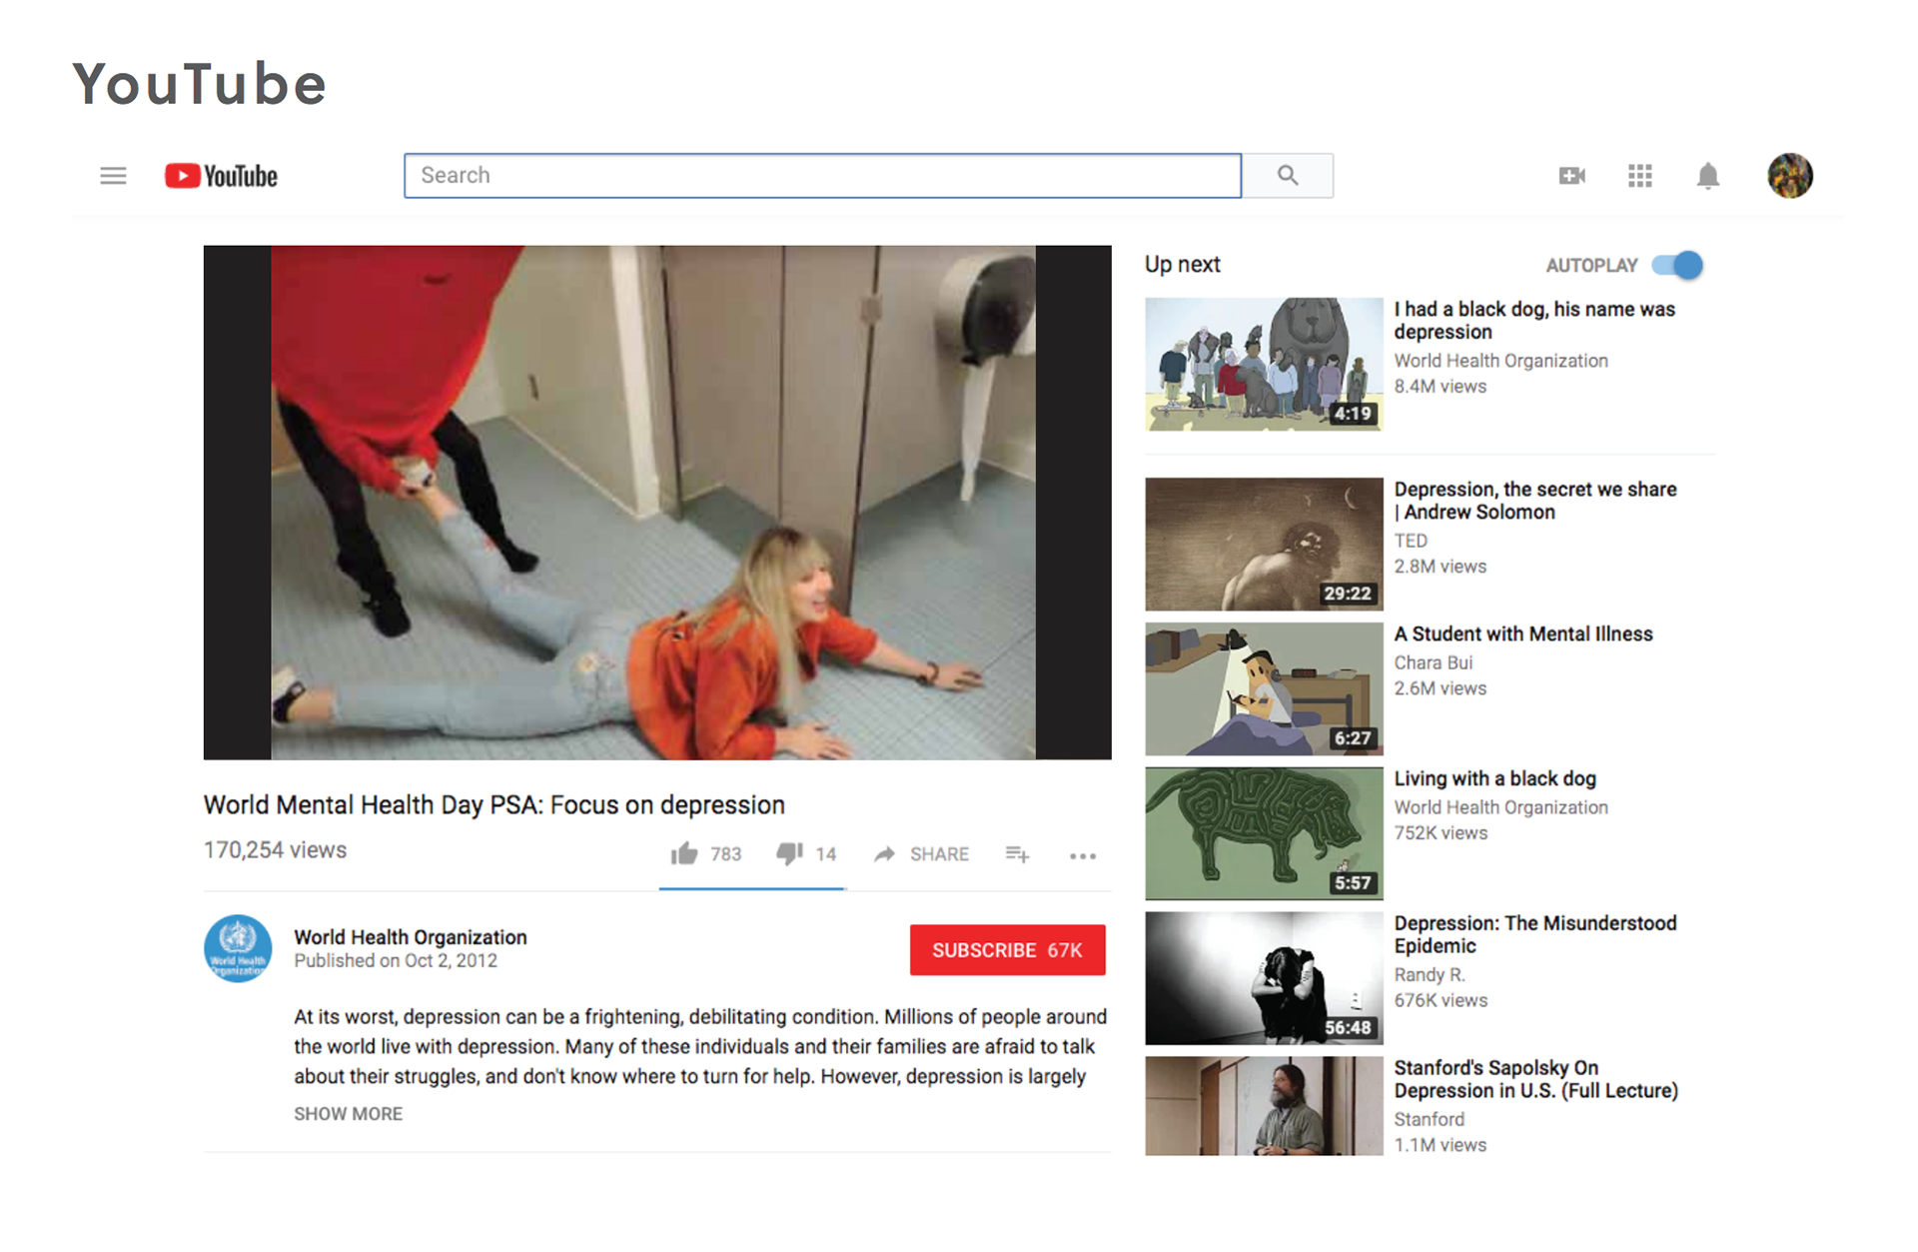Open the three-dot more actions menu

(1083, 856)
